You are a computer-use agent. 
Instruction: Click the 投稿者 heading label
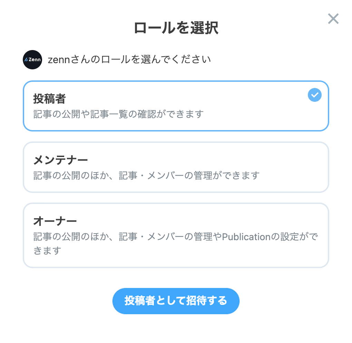pyautogui.click(x=49, y=99)
